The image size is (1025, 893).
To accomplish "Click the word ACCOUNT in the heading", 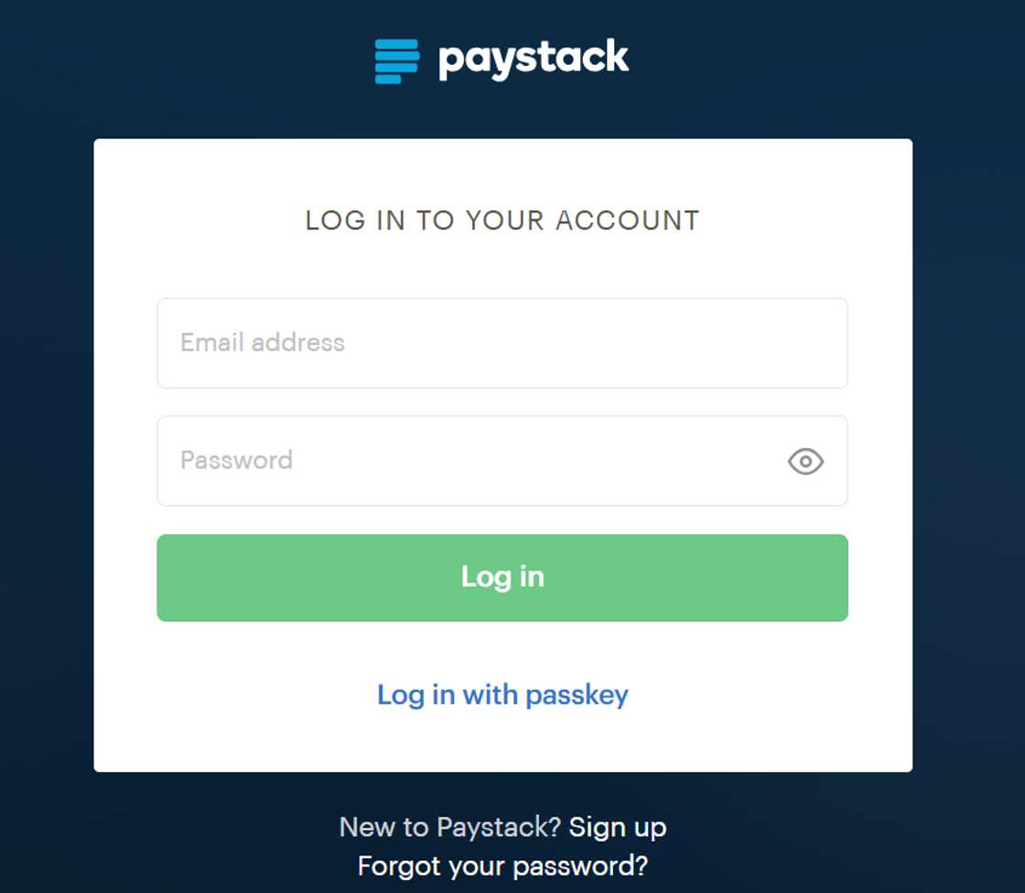I will (x=628, y=221).
